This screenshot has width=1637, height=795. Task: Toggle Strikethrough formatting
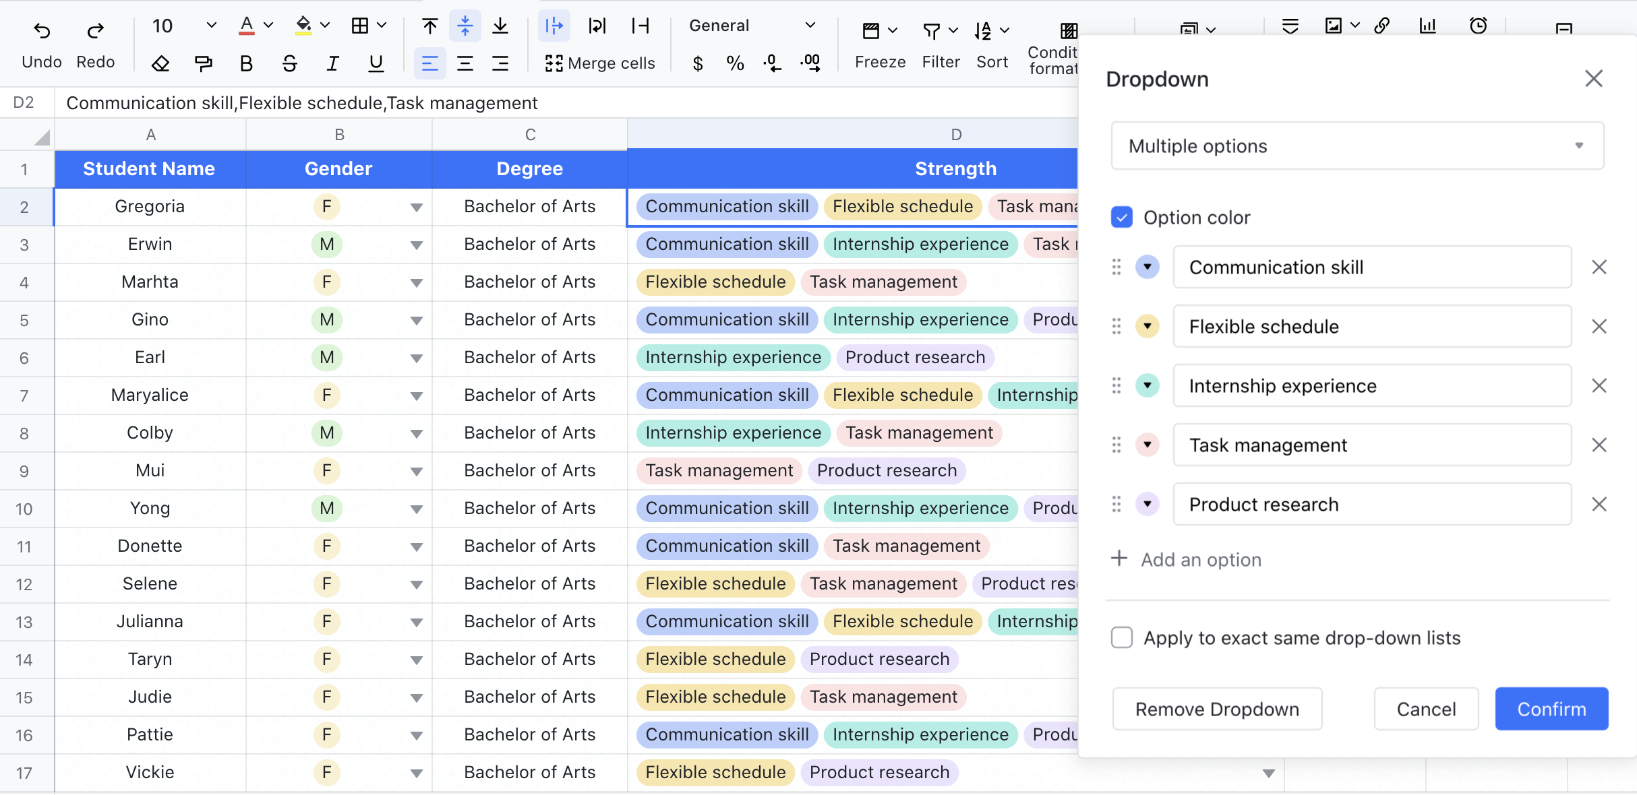pyautogui.click(x=289, y=64)
